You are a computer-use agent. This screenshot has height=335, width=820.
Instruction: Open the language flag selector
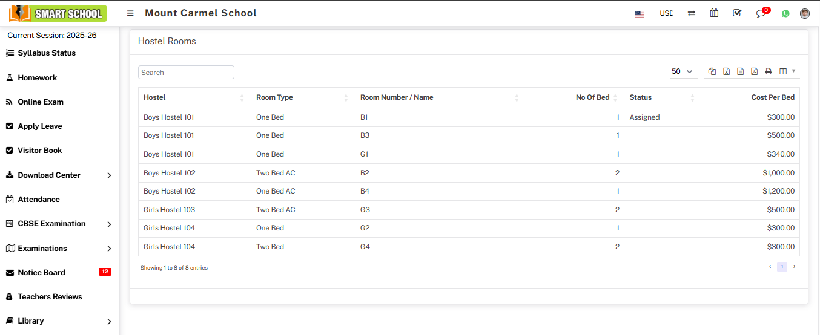(640, 13)
